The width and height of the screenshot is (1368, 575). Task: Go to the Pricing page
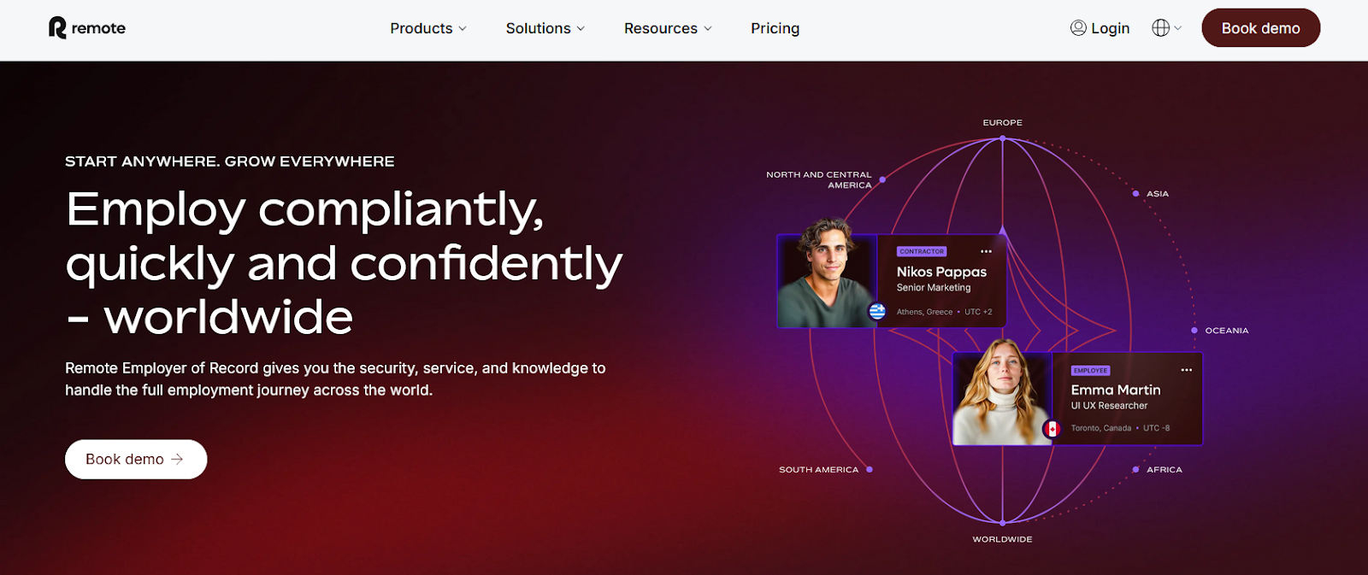pos(775,28)
